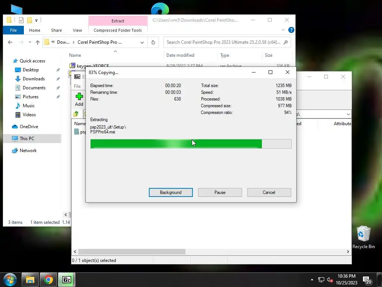Click the new folder quick access icon
This screenshot has width=382, height=287.
29,20
